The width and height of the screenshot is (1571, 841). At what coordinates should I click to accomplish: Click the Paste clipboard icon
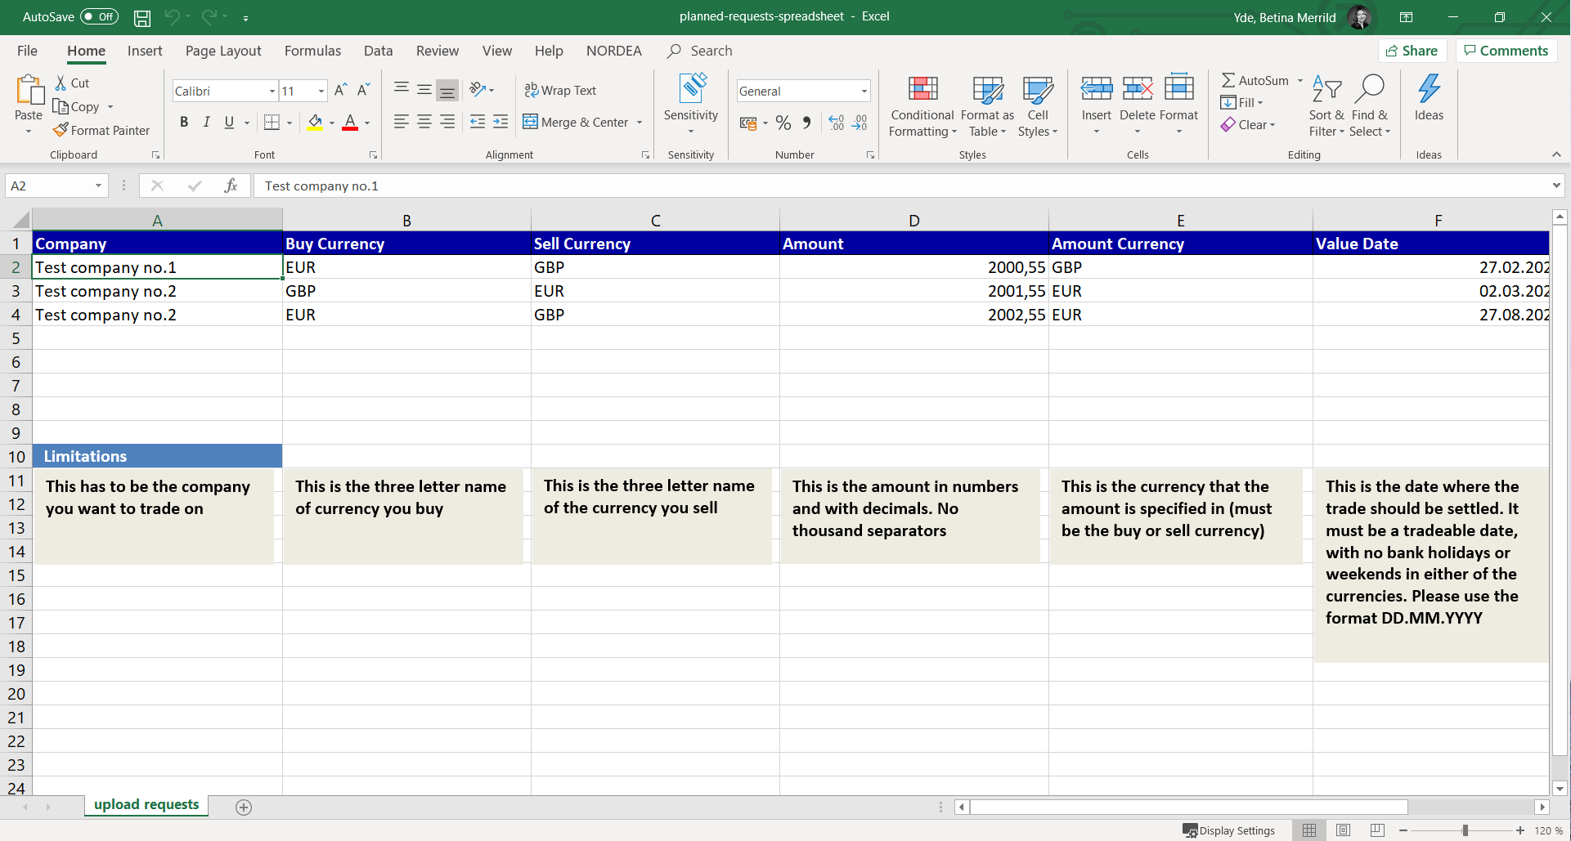pos(29,90)
